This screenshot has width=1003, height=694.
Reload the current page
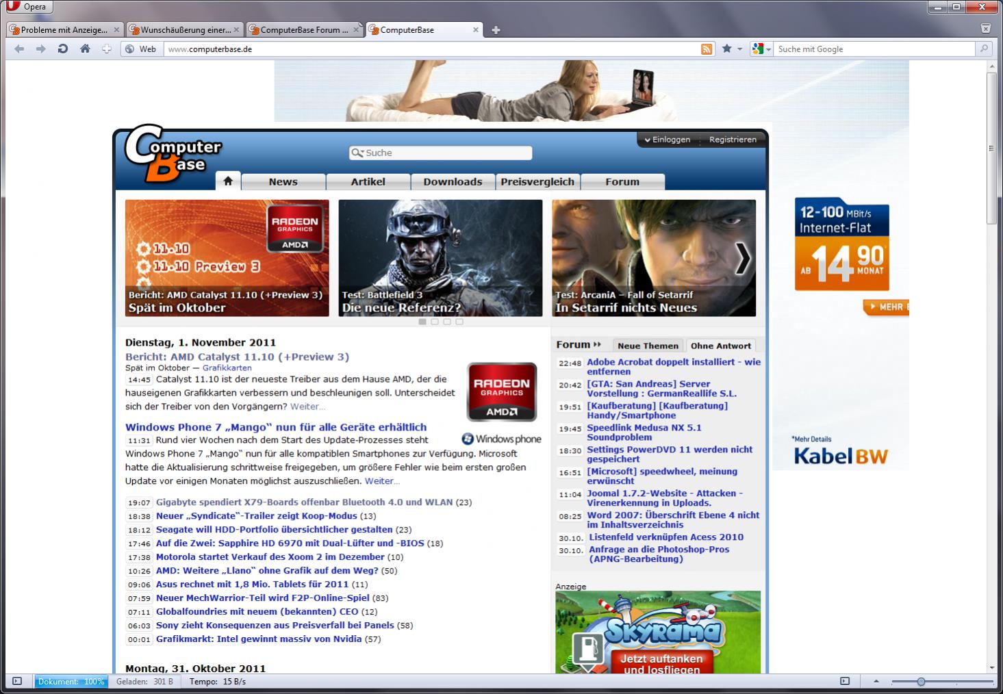point(63,49)
